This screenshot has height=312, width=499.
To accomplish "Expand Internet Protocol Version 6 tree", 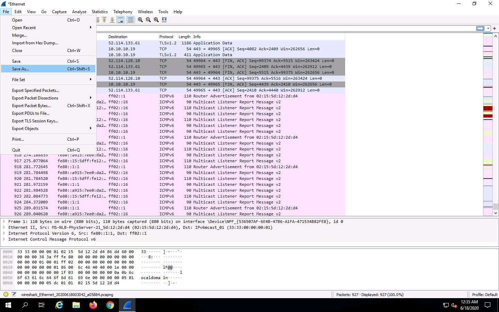I will point(4,233).
